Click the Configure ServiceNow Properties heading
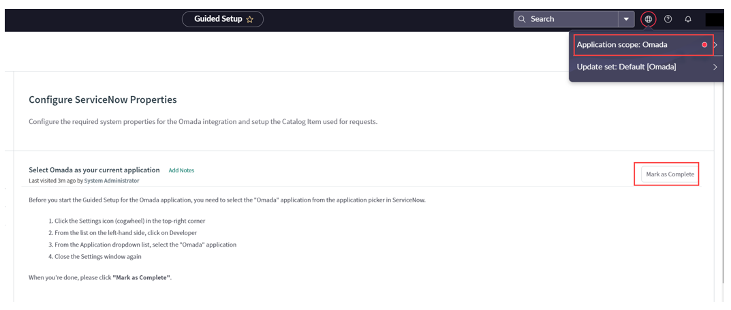Viewport: 731px width, 310px height. tap(103, 99)
